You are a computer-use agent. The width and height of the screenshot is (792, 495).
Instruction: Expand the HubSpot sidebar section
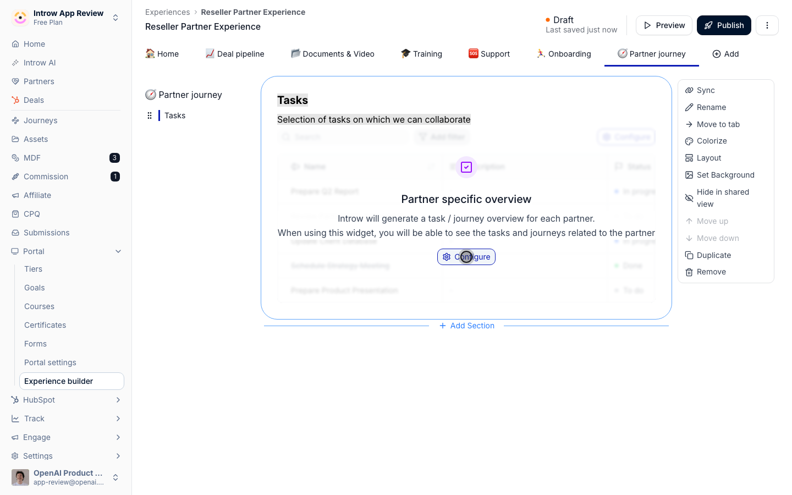118,400
